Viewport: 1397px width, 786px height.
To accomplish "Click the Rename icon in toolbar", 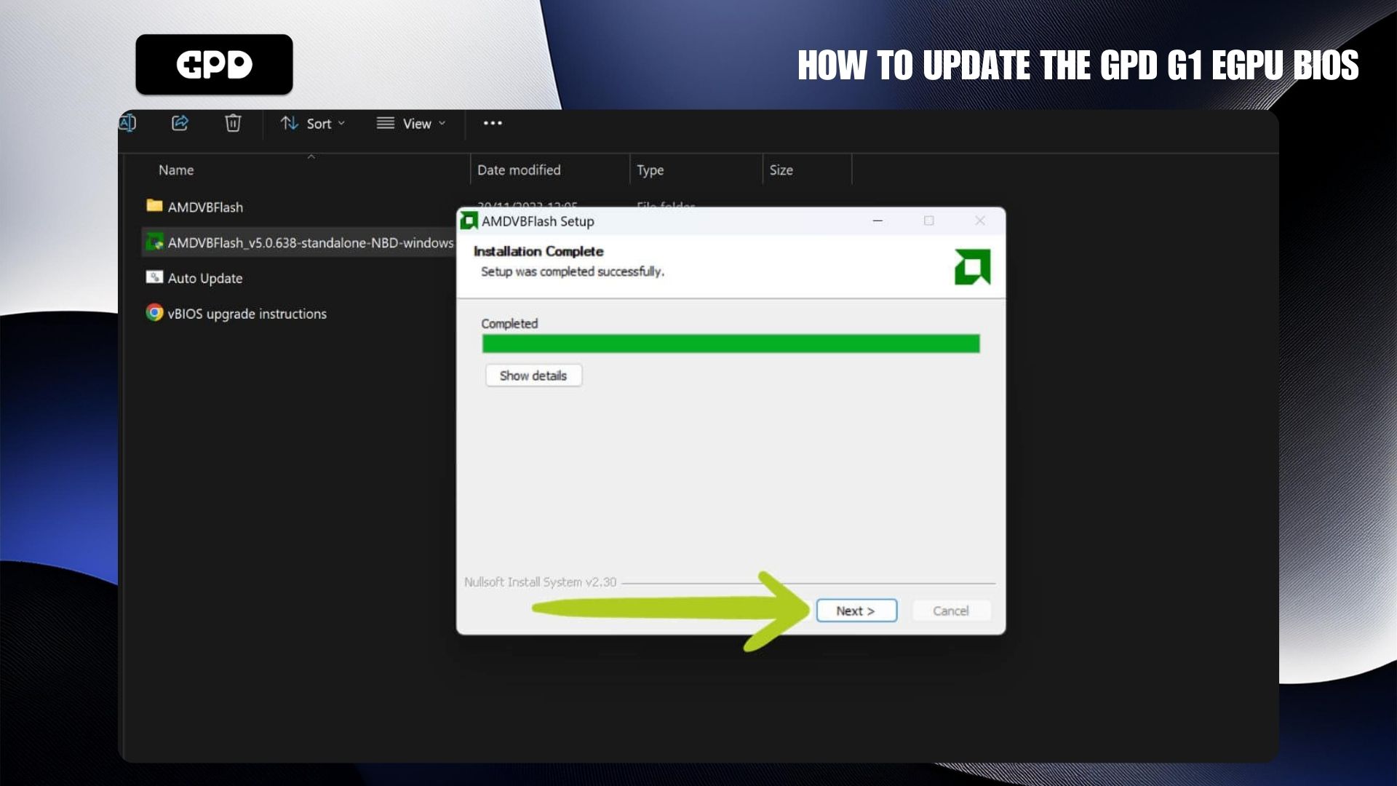I will (127, 123).
